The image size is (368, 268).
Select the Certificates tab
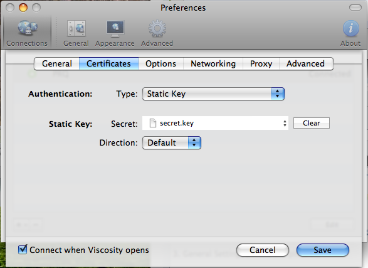click(x=108, y=63)
